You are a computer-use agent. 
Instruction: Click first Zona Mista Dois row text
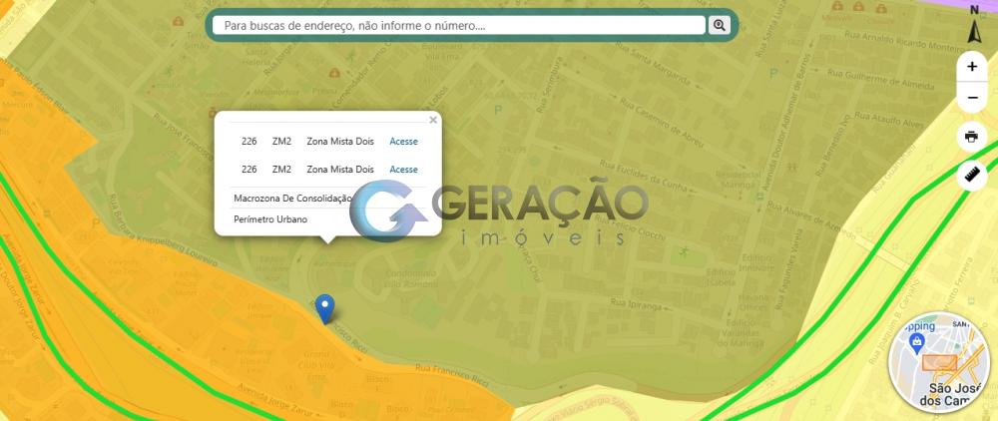[339, 142]
